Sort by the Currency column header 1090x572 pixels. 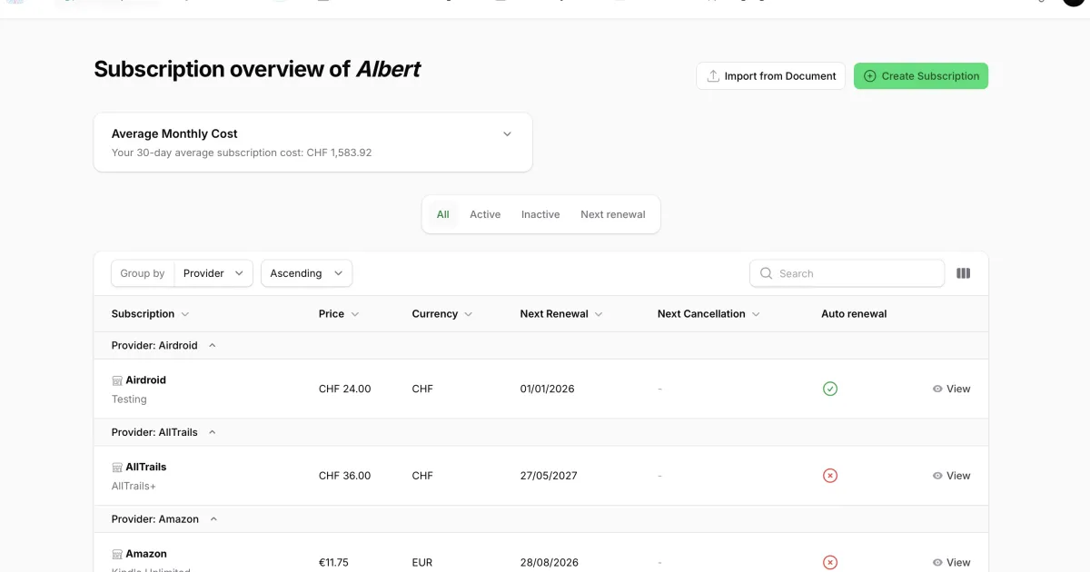[x=442, y=314]
